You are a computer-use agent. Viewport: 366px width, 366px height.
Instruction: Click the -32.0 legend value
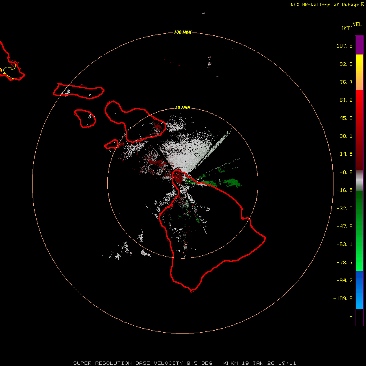[x=344, y=209]
